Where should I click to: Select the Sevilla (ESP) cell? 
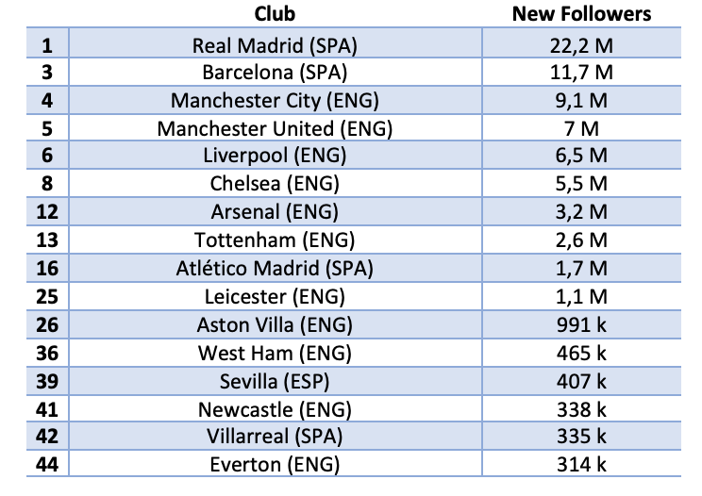click(275, 380)
